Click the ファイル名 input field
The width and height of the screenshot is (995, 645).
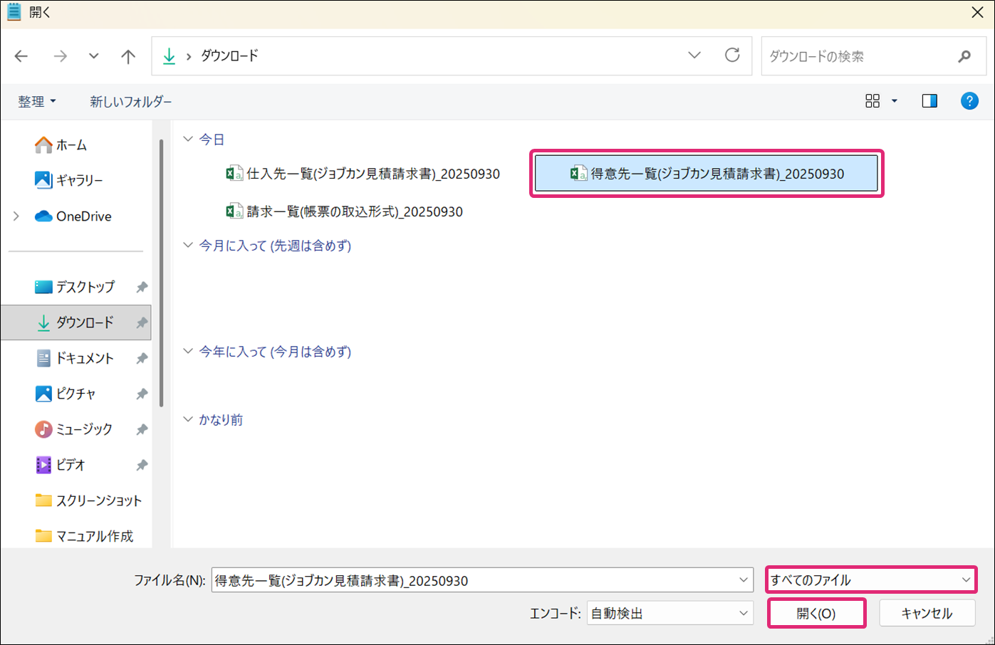click(474, 580)
